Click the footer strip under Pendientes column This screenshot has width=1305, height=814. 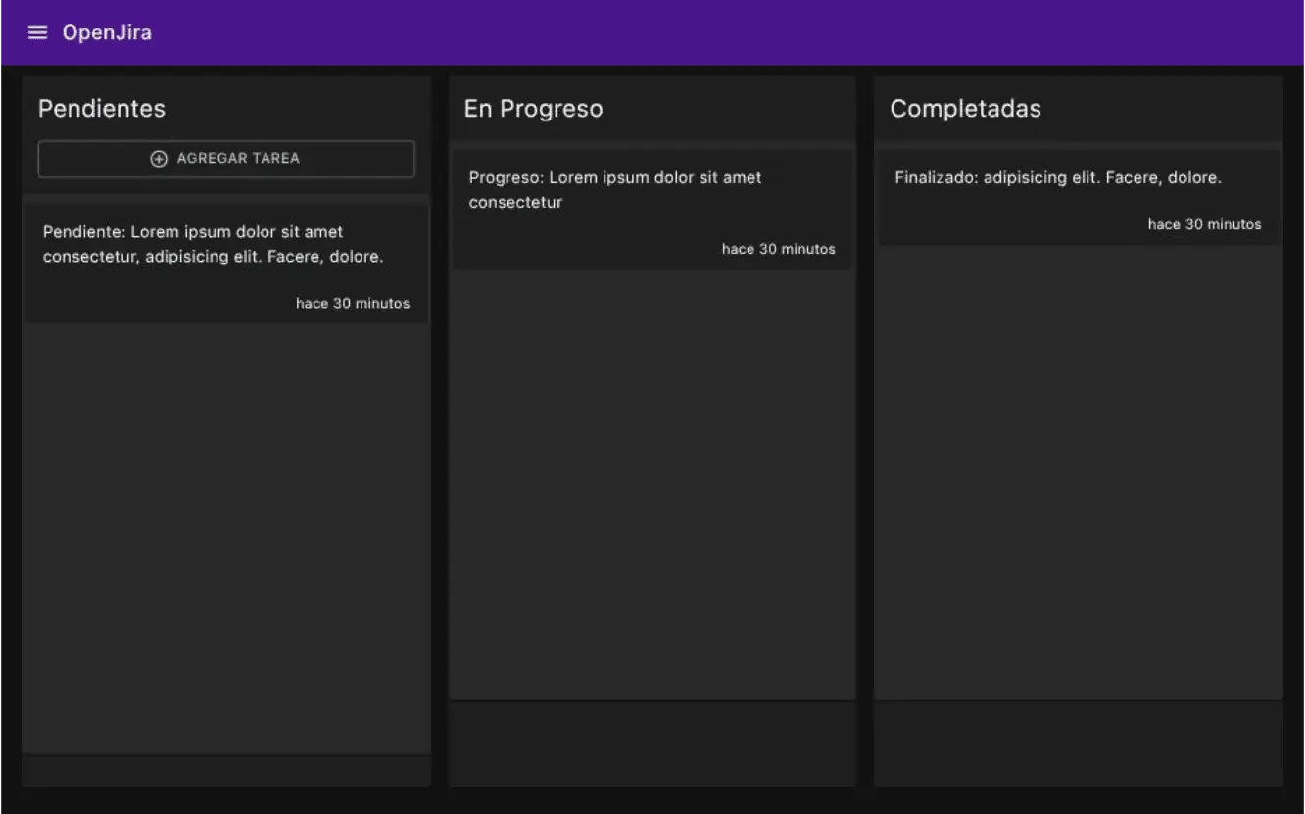226,771
